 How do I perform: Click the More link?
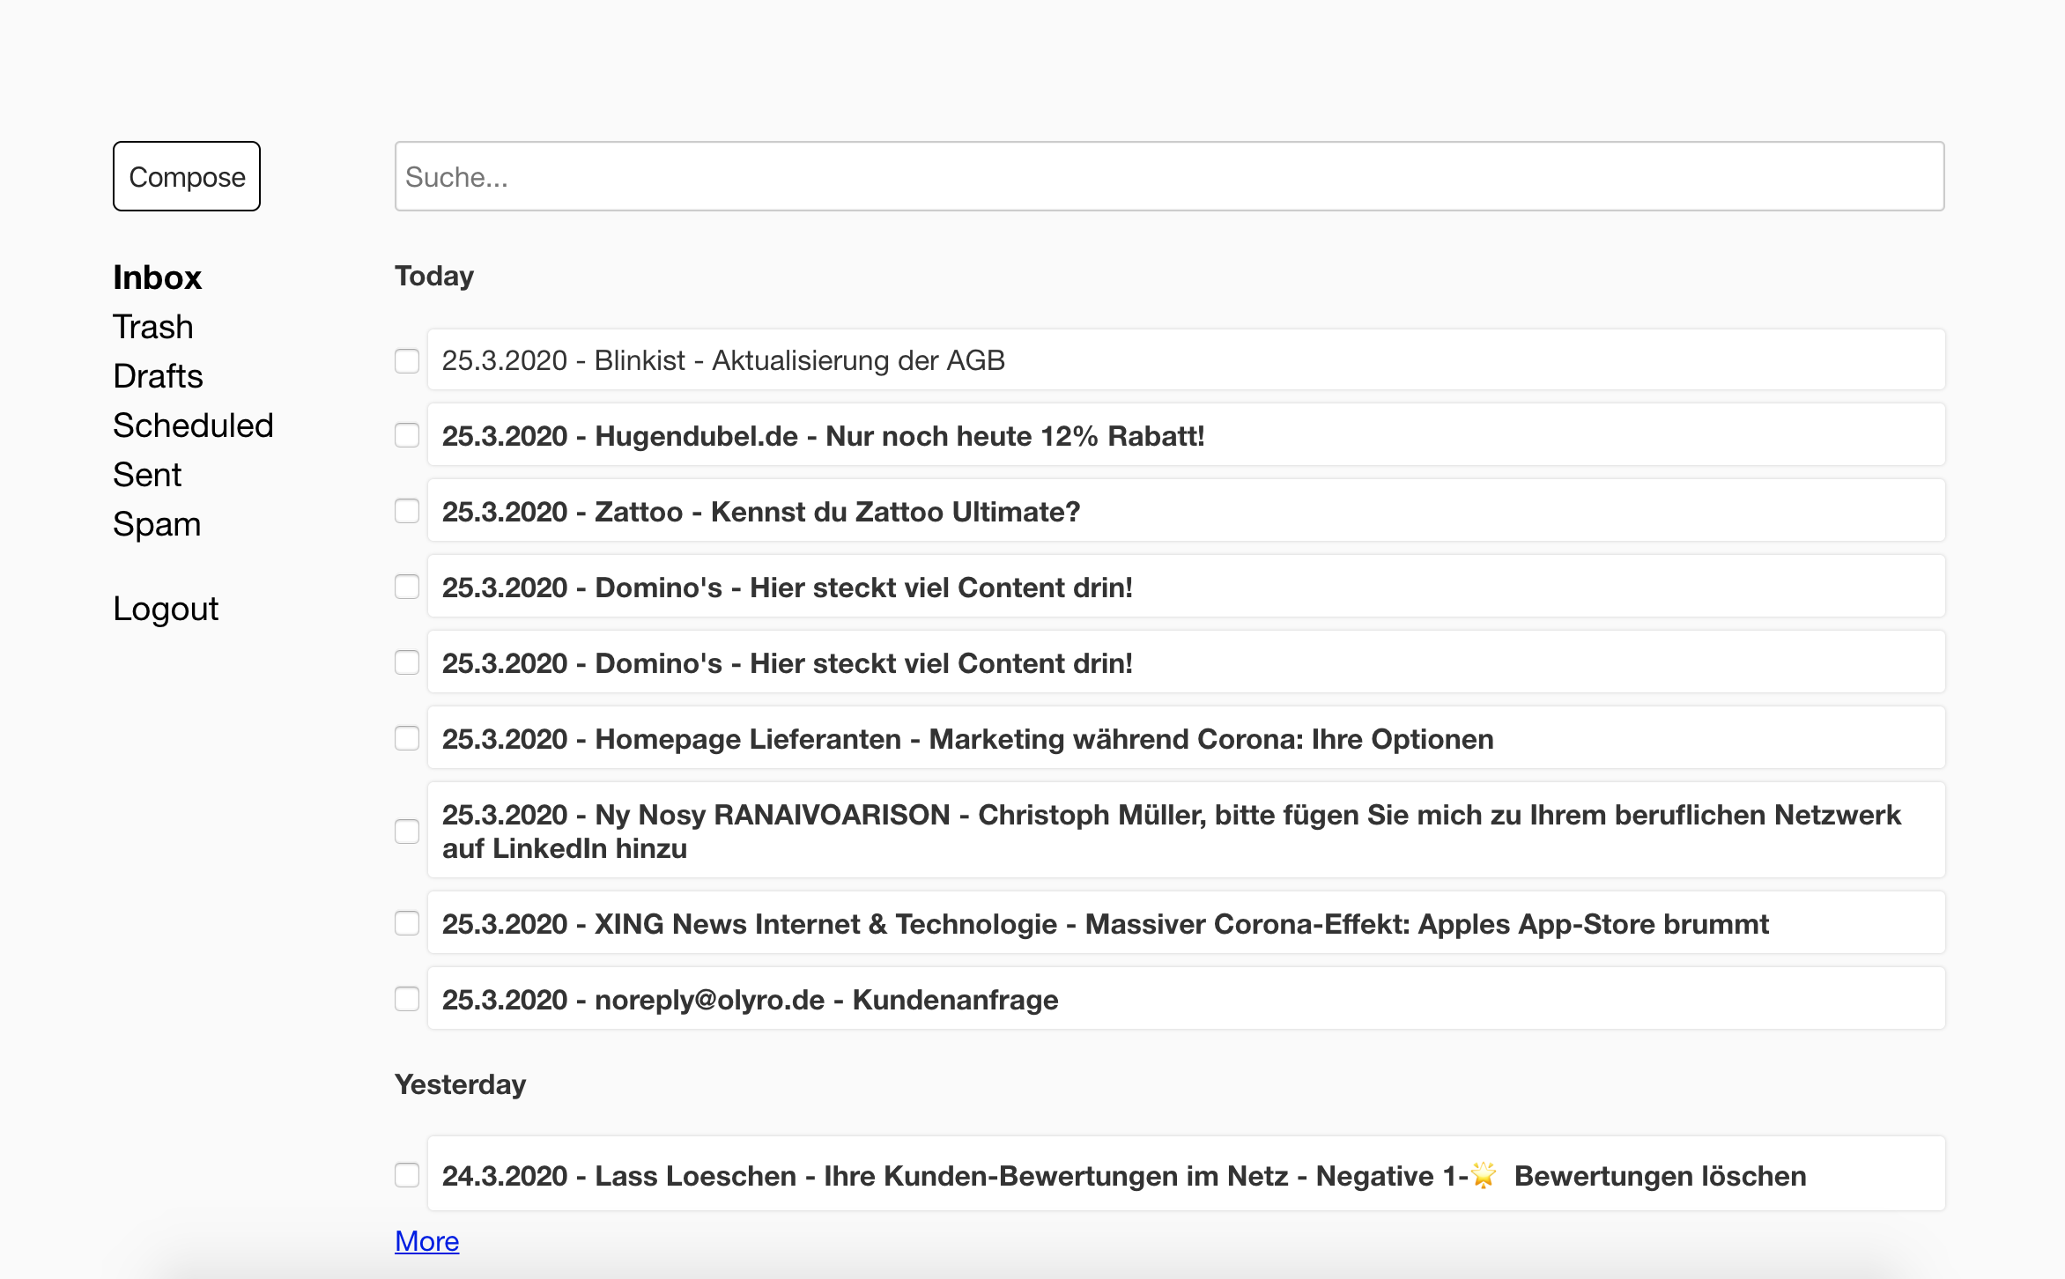[426, 1241]
